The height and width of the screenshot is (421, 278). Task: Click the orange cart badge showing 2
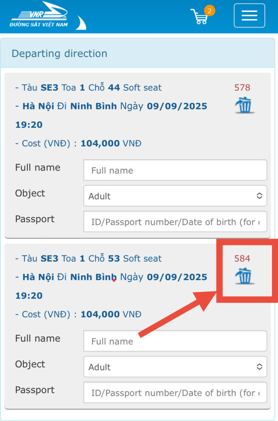tap(210, 11)
